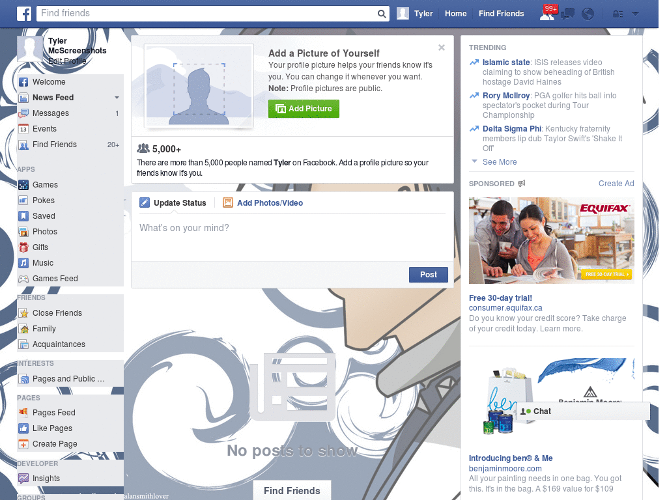Image resolution: width=667 pixels, height=500 pixels.
Task: Click the Create Ad link
Action: click(616, 183)
